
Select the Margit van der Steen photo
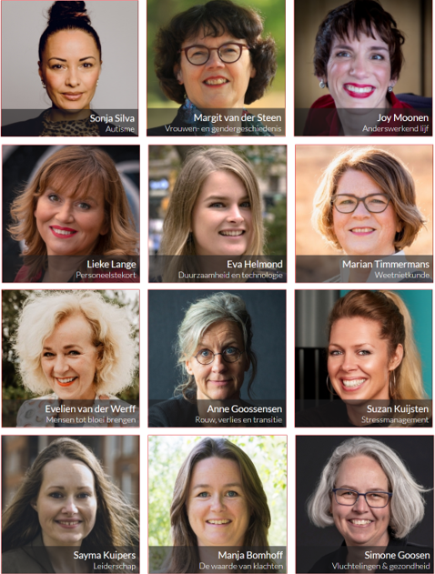click(x=216, y=68)
